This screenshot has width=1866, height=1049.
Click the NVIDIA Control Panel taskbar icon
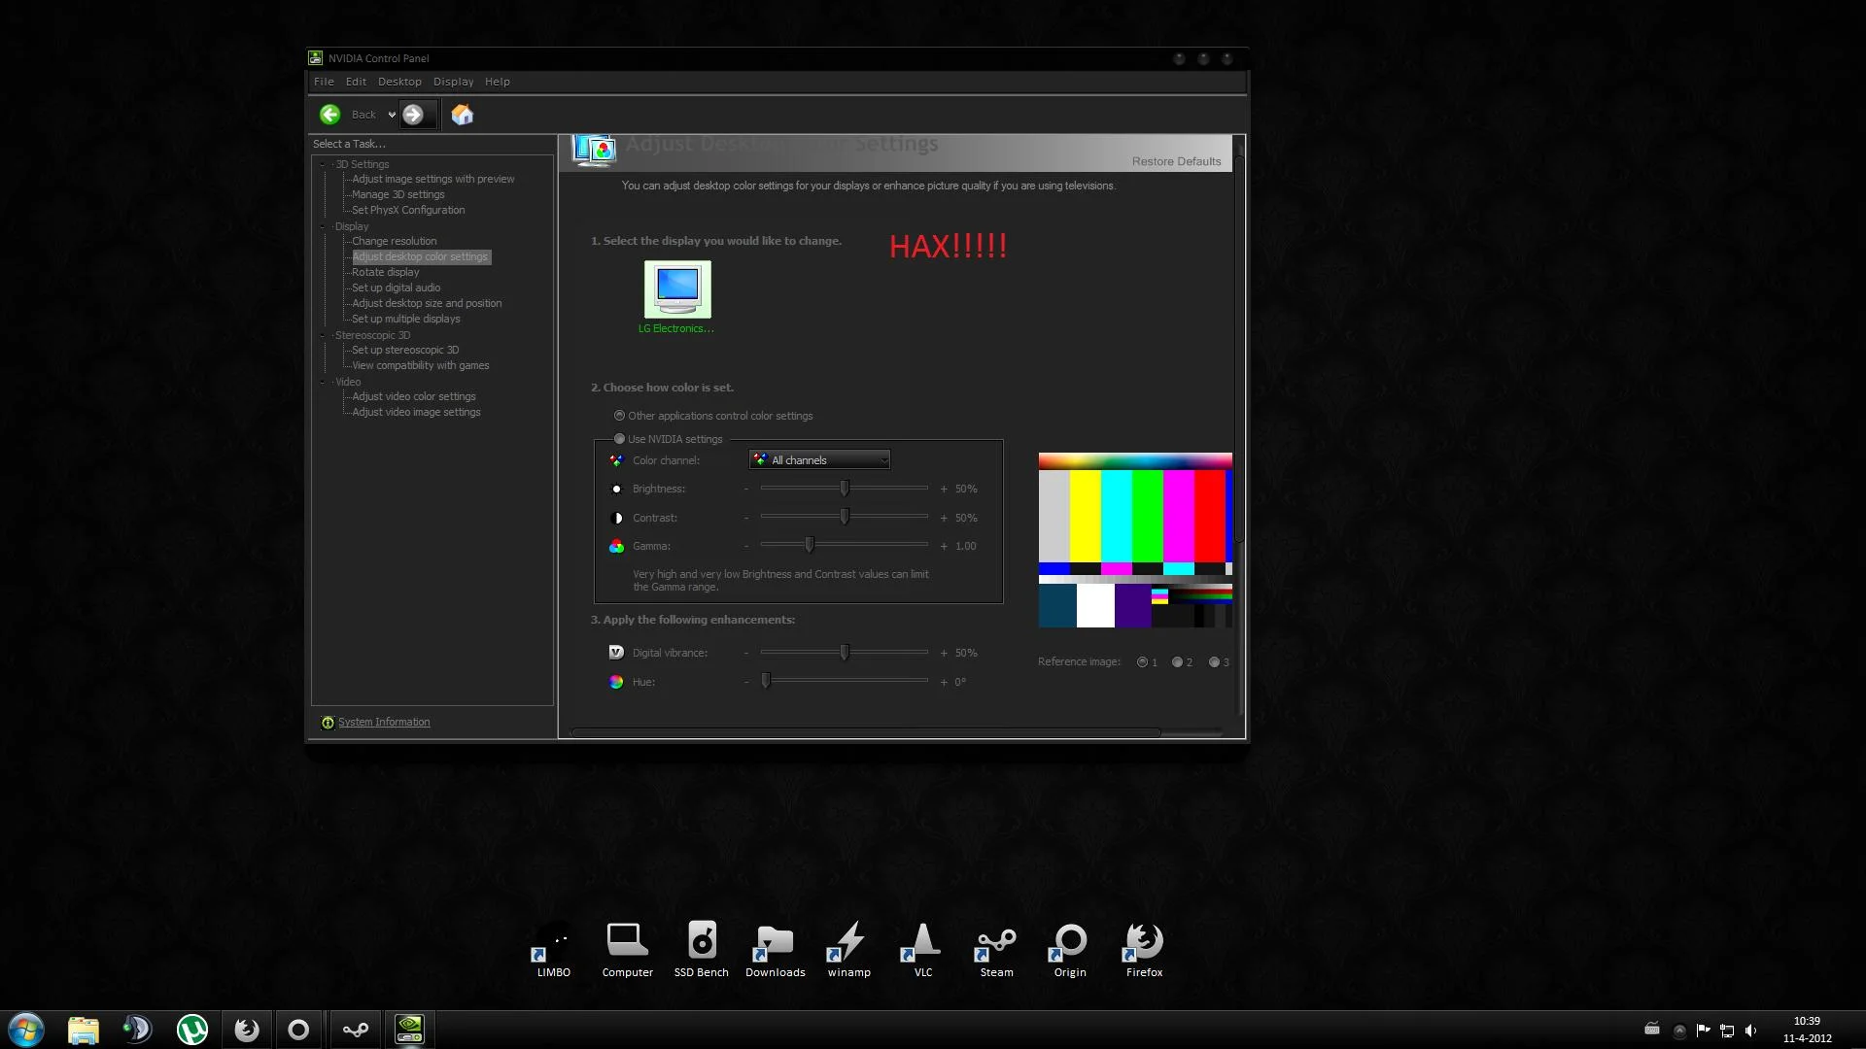(409, 1030)
